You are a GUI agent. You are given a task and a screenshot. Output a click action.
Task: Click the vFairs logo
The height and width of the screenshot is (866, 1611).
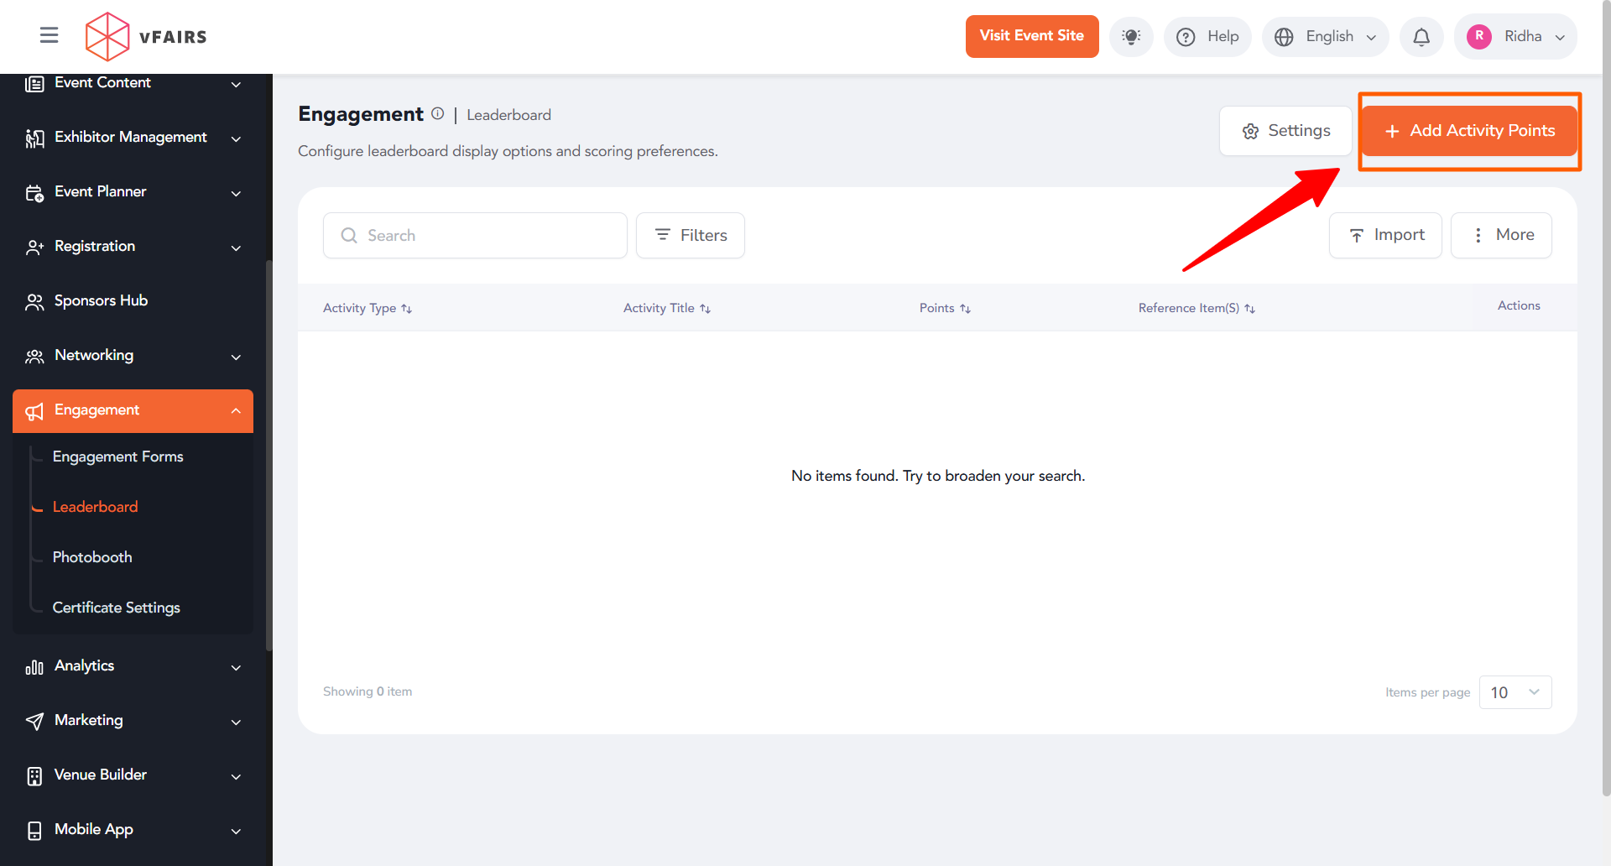pyautogui.click(x=146, y=37)
